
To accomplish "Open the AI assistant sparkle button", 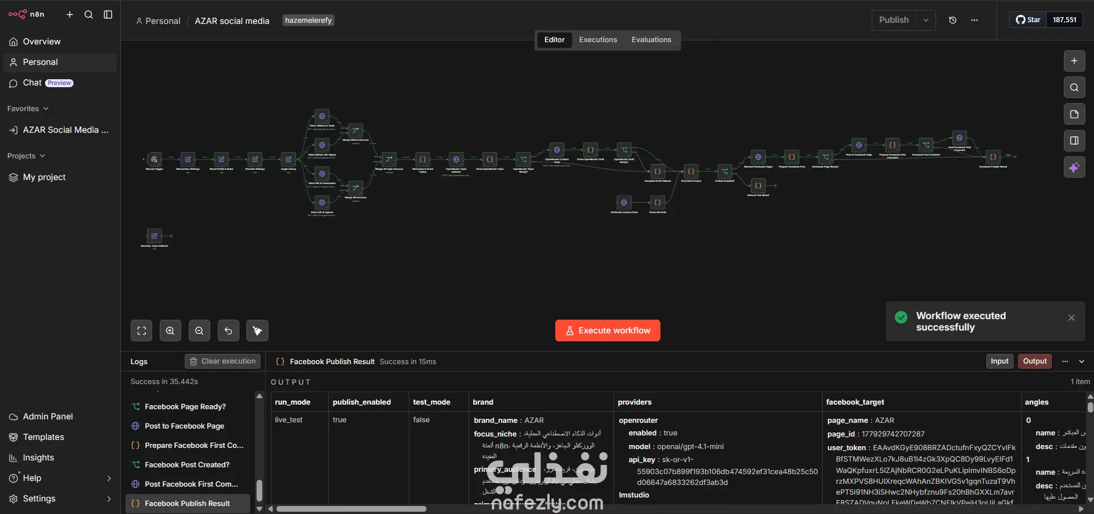I will 1074,168.
